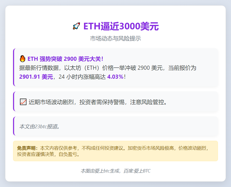Click the 📈 chart icon in the warning card
The height and width of the screenshot is (187, 231).
23,101
